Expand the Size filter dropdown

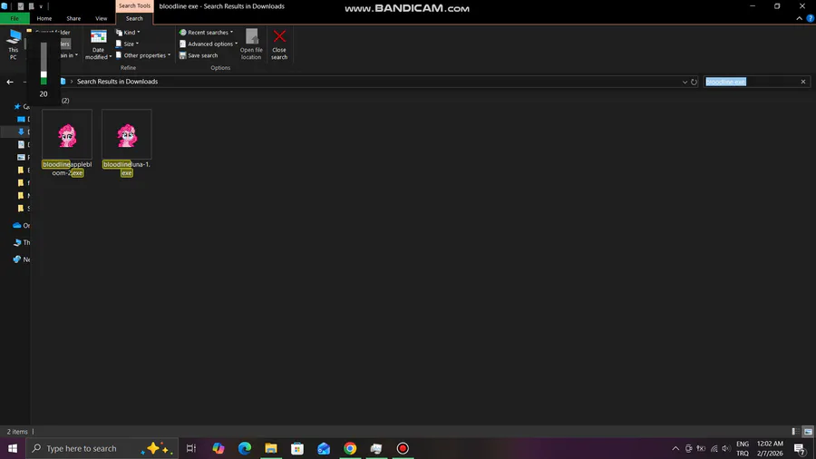pyautogui.click(x=128, y=44)
